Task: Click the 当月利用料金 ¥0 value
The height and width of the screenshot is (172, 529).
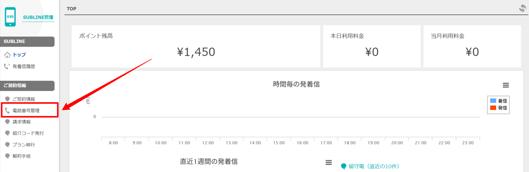Action: tap(472, 52)
